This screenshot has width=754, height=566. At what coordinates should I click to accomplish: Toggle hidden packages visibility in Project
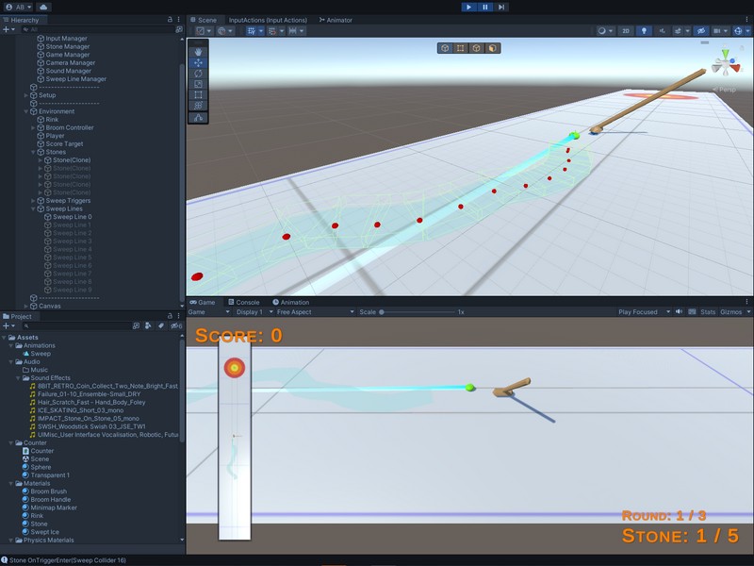(176, 325)
